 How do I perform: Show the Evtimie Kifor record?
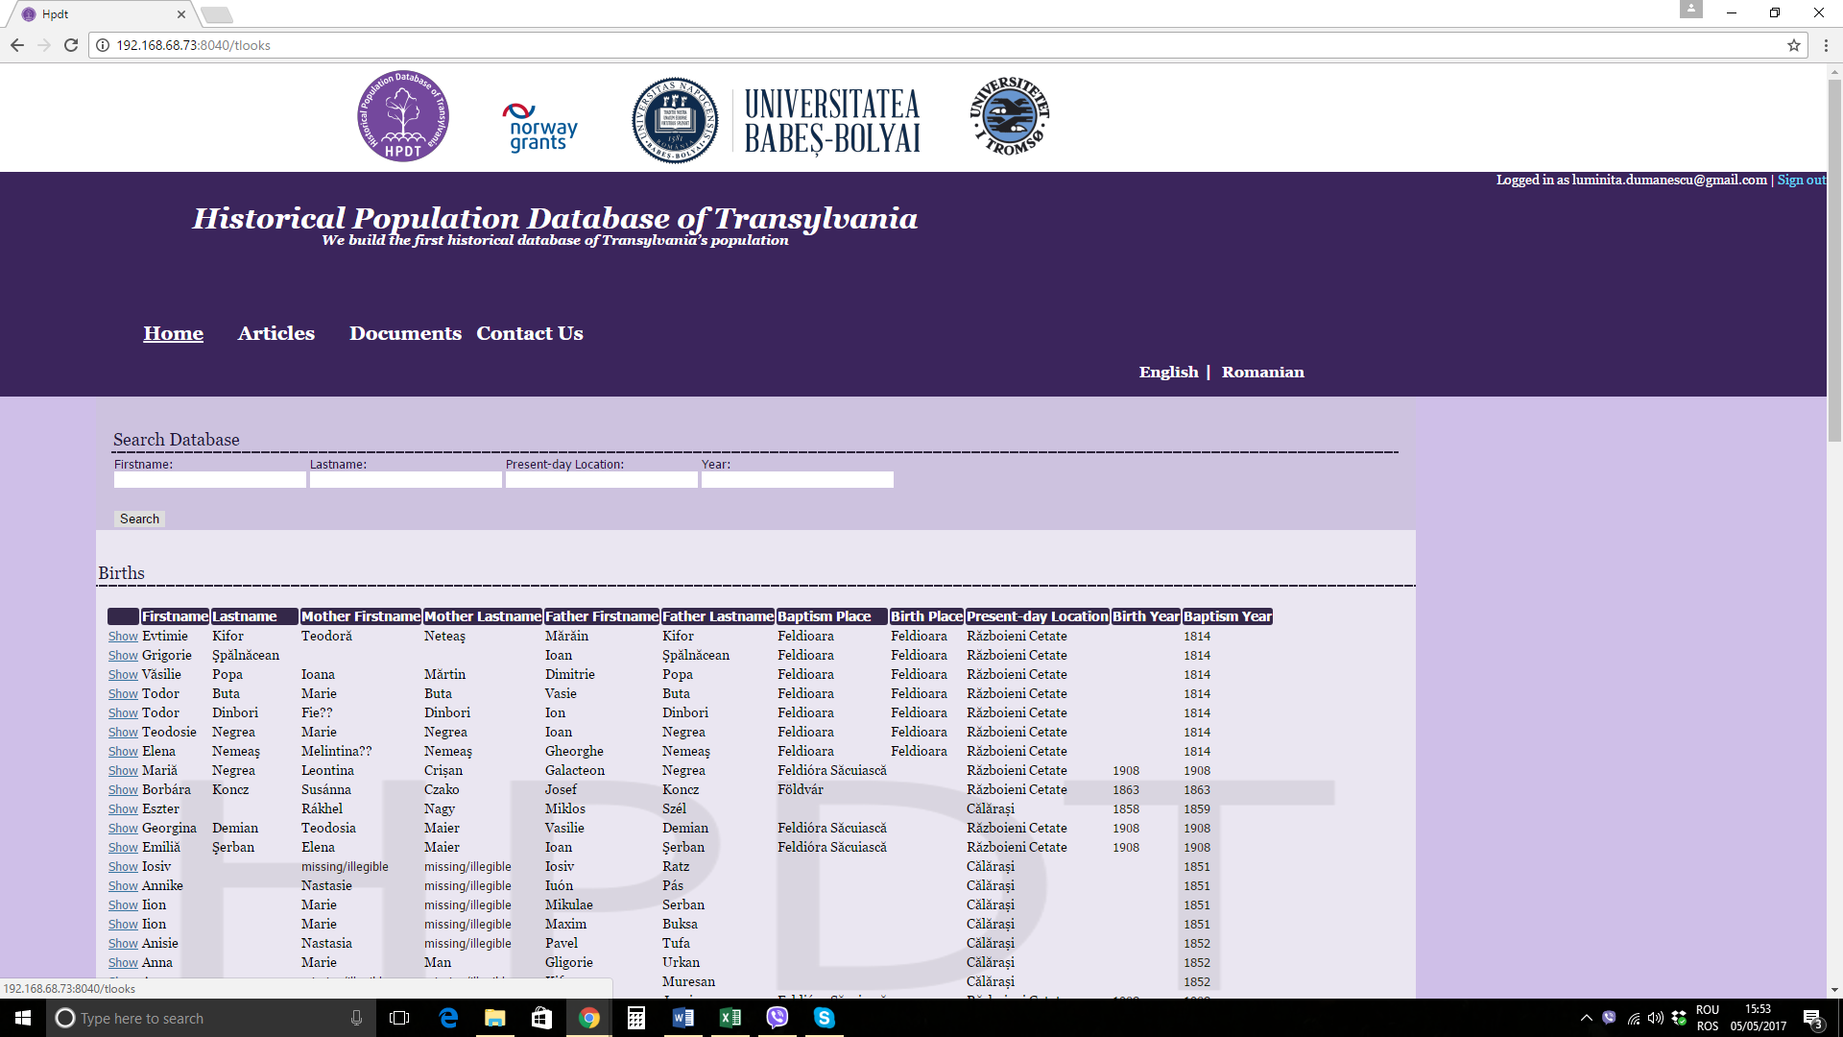tap(123, 637)
